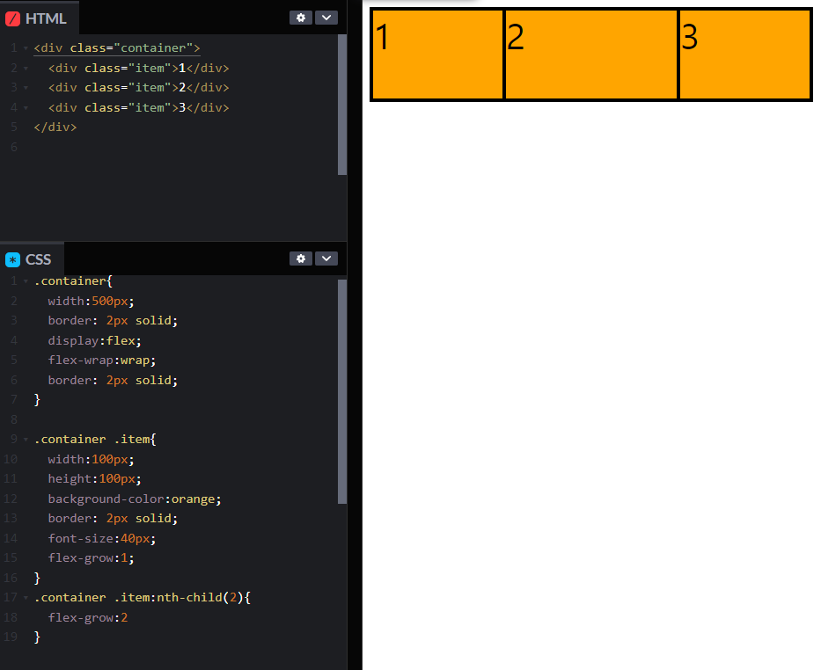Click closing '</div>' on HTML line 5

tap(55, 127)
